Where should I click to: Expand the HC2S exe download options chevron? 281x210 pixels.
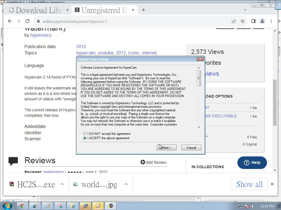click(x=62, y=184)
